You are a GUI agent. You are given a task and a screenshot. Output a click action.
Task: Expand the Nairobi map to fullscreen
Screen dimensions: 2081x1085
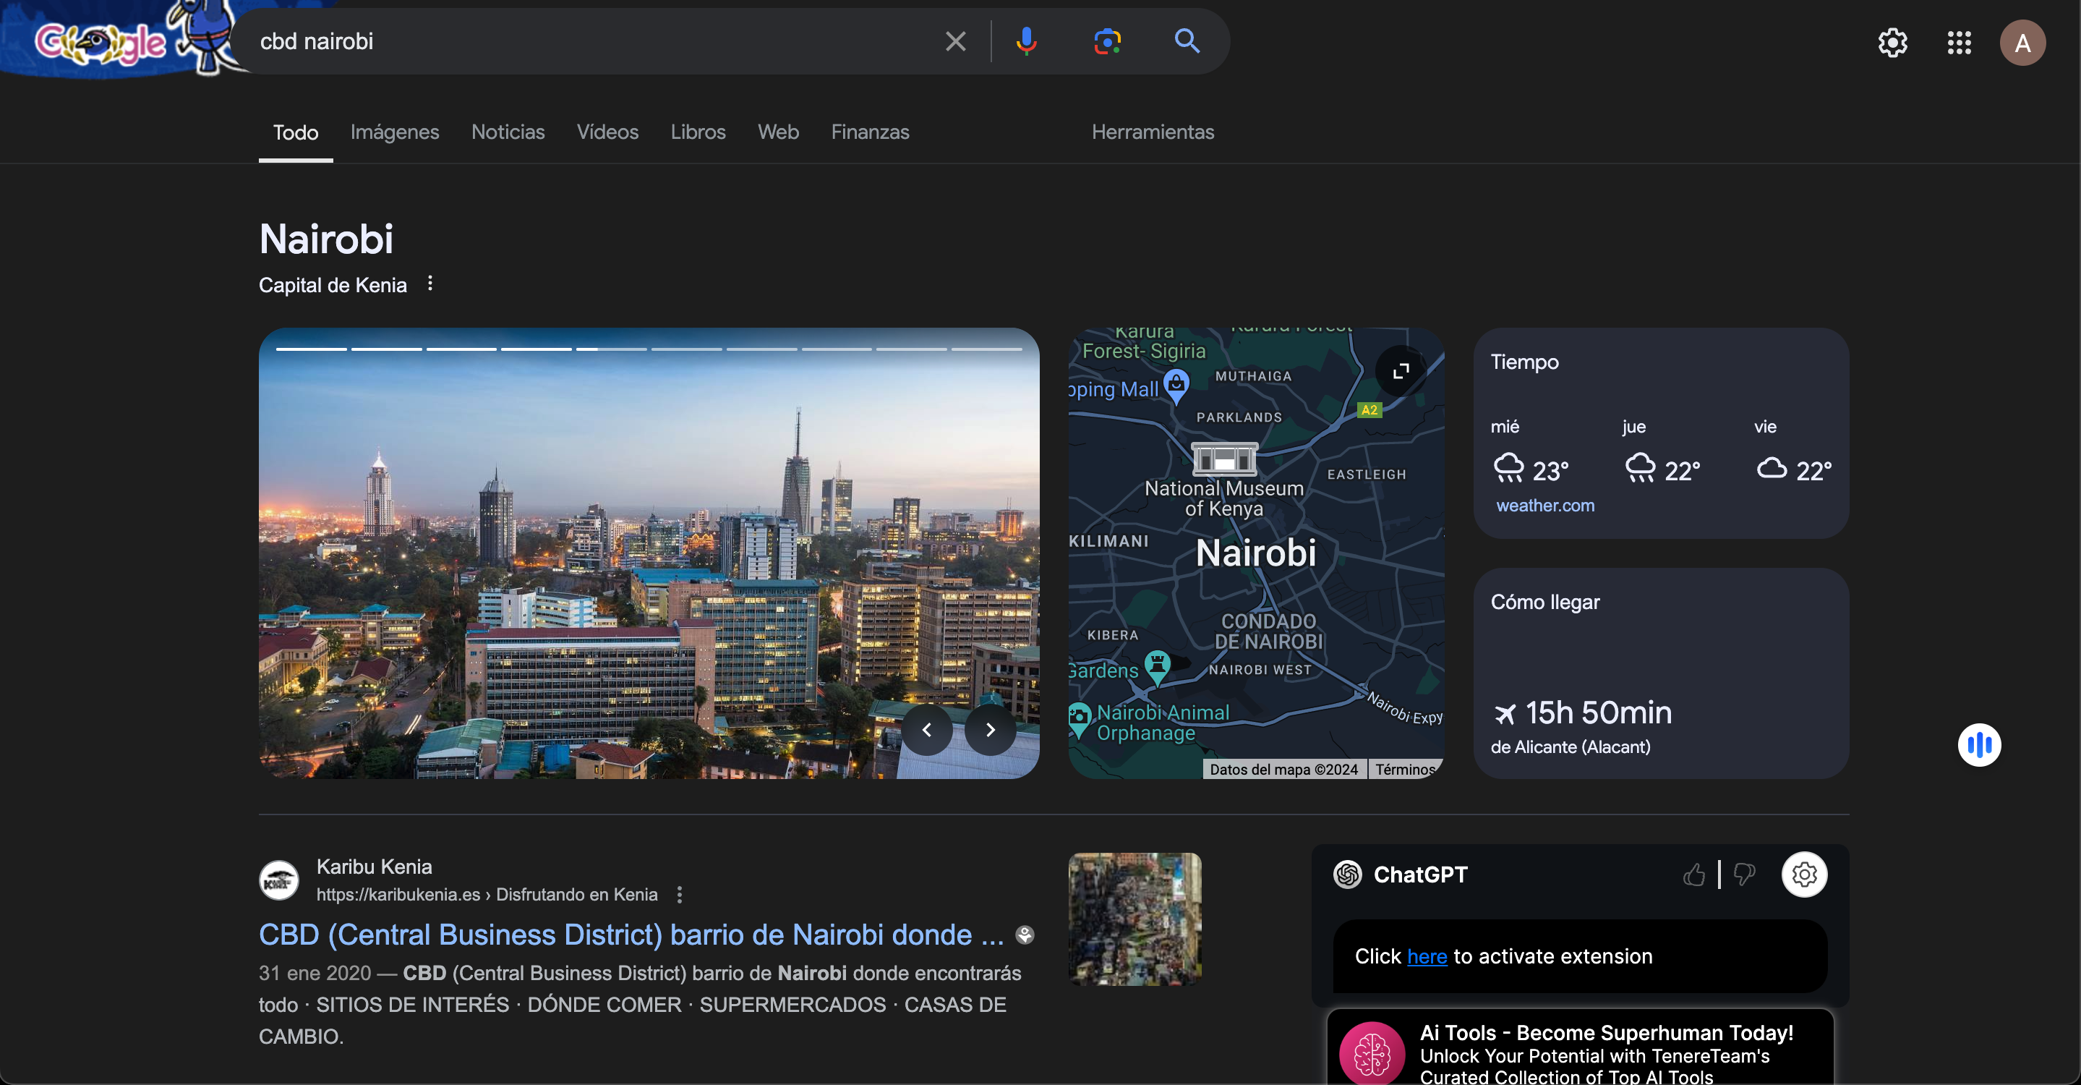[1401, 370]
